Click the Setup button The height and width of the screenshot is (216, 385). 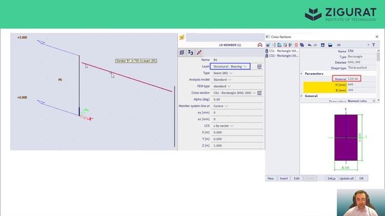(x=331, y=178)
